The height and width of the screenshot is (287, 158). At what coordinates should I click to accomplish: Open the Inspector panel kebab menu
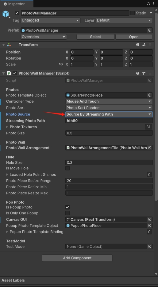pos(154,4)
